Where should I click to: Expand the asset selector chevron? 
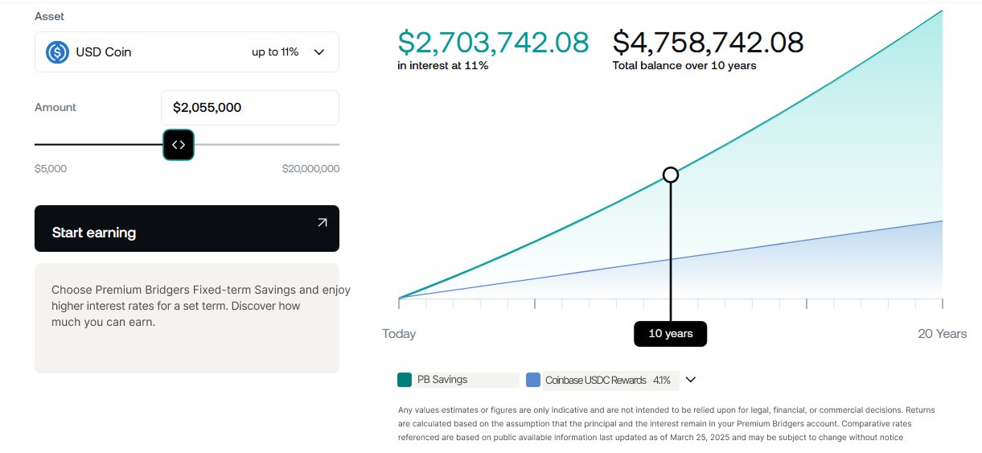(x=318, y=52)
